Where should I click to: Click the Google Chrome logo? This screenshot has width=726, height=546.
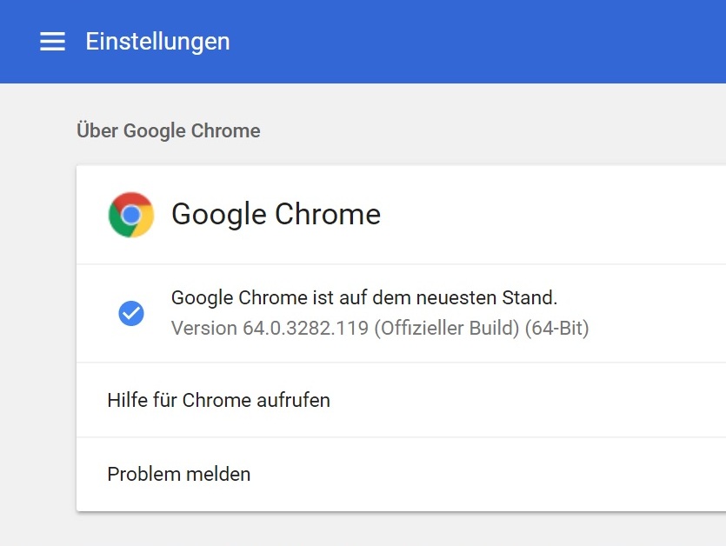(131, 215)
